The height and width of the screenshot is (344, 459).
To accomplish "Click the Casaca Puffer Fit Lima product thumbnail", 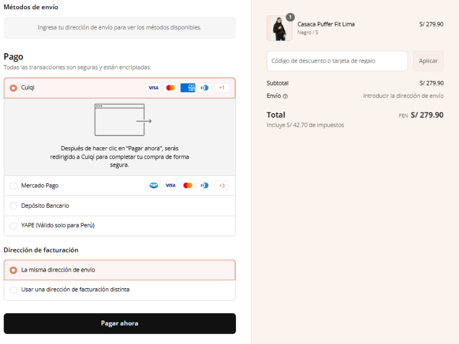I will [279, 28].
